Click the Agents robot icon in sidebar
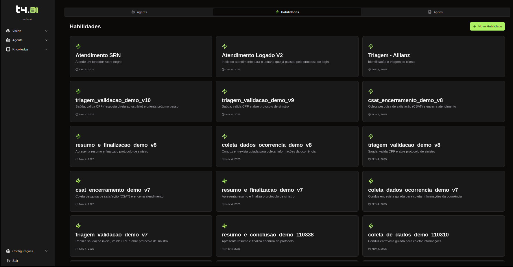The image size is (513, 267). point(8,40)
